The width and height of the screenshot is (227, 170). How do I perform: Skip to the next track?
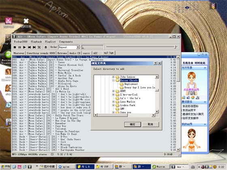click(34, 47)
